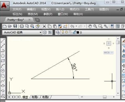This screenshot has height=102, width=125.
Task: Select the Circle draw tool
Action: point(3,71)
